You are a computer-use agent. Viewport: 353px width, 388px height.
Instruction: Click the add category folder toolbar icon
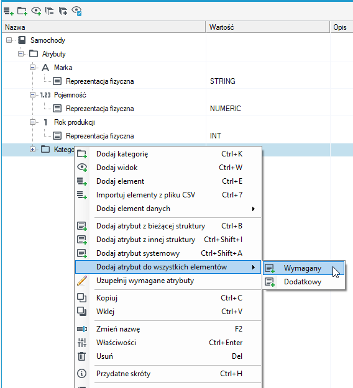pos(22,11)
